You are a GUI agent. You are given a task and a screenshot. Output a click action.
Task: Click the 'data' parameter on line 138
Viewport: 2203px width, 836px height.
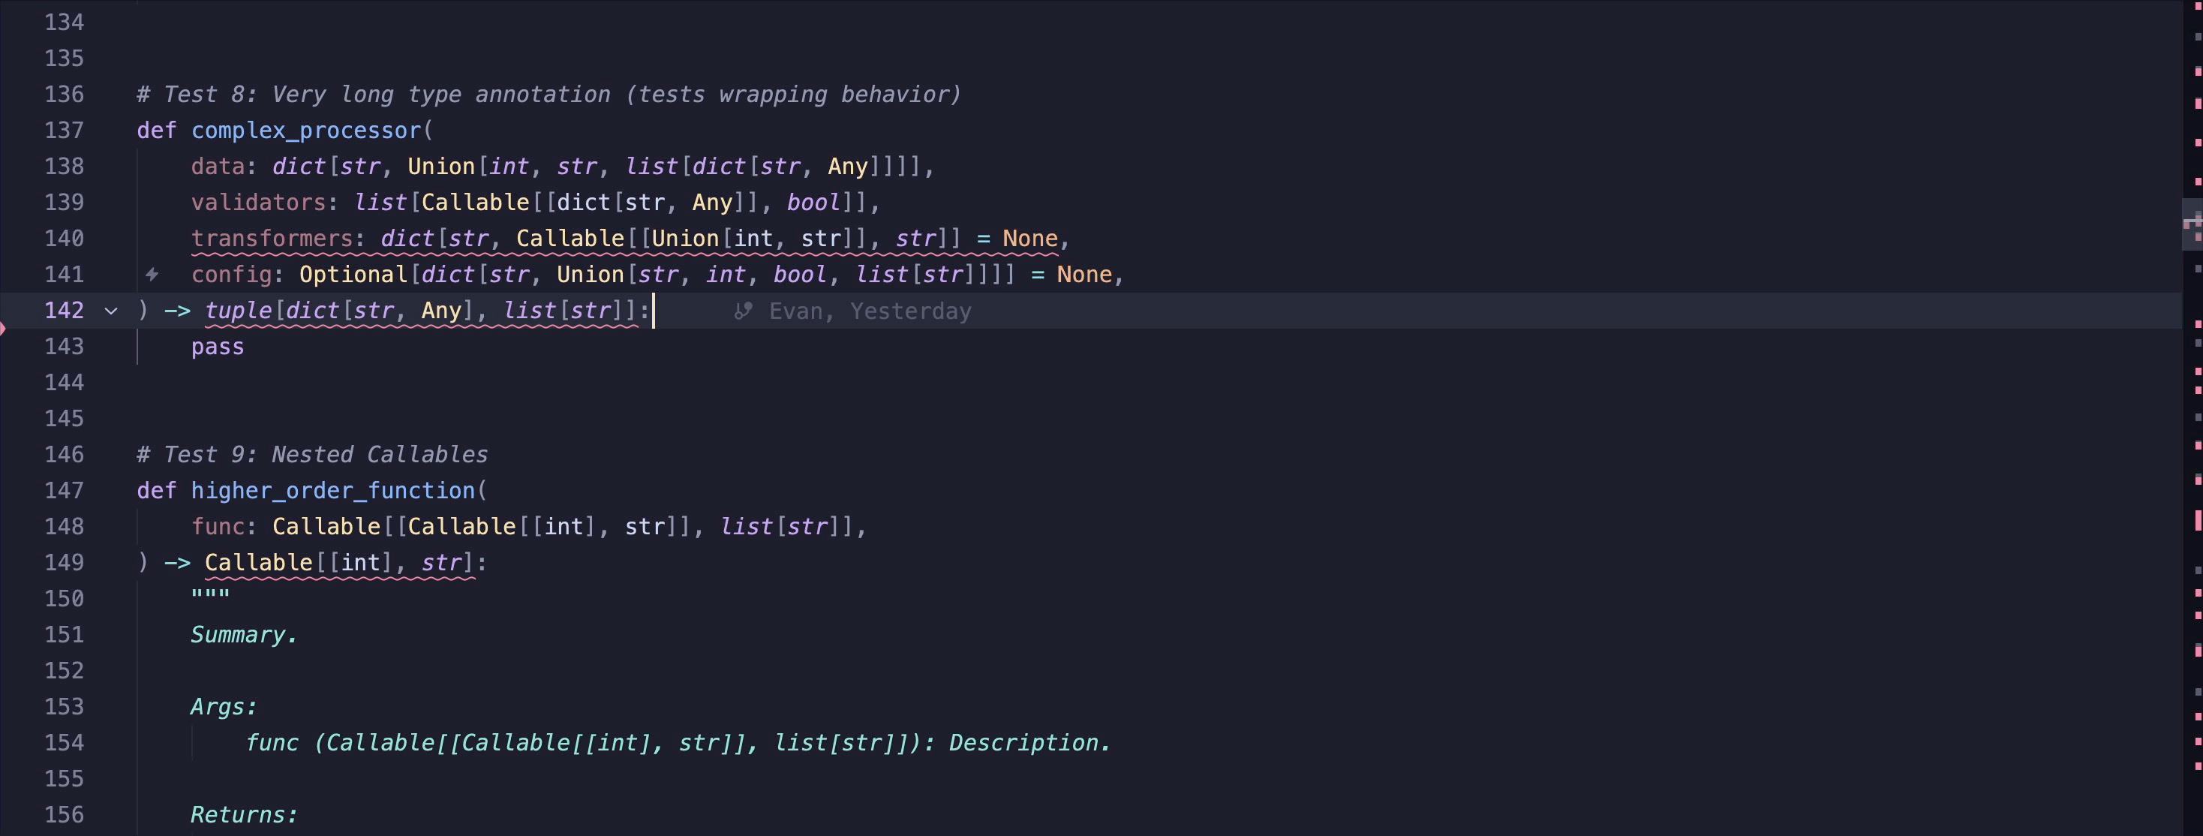217,166
